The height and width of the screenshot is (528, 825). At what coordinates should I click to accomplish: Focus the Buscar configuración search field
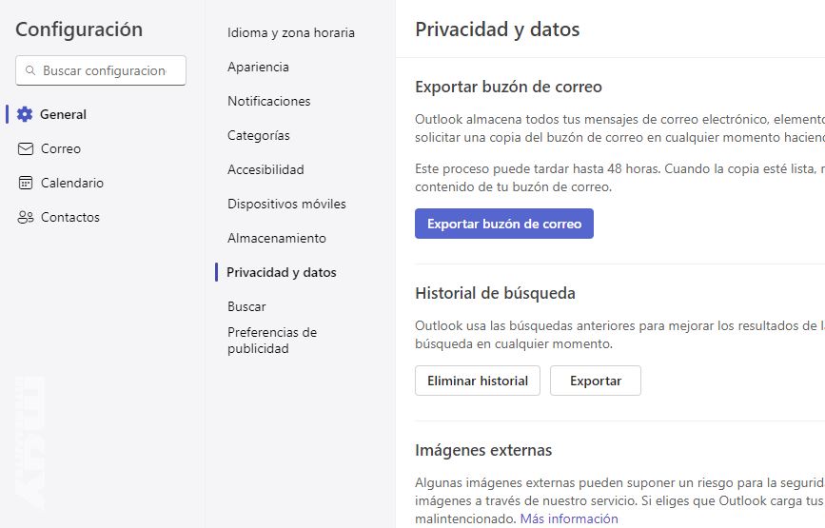[105, 70]
